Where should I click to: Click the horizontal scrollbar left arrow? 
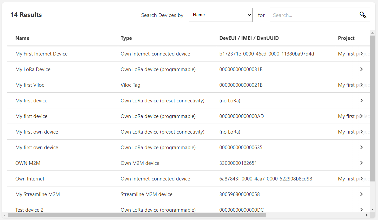[5, 215]
